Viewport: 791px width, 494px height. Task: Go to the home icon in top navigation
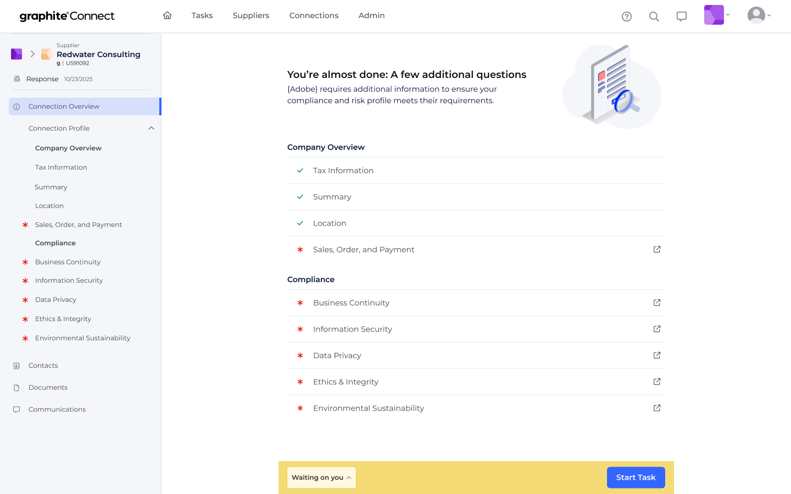point(168,15)
